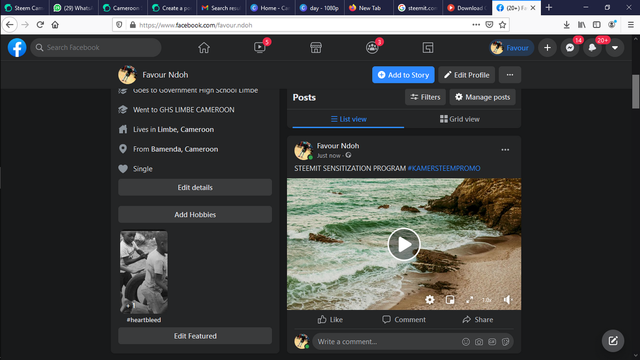Click the Edit Profile button
The image size is (640, 360).
[x=467, y=74]
